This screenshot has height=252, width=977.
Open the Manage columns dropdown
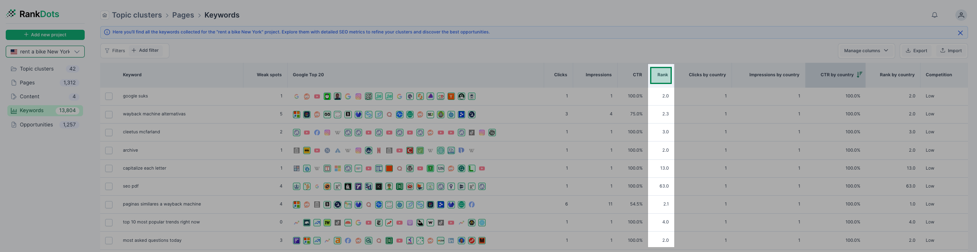coord(866,51)
